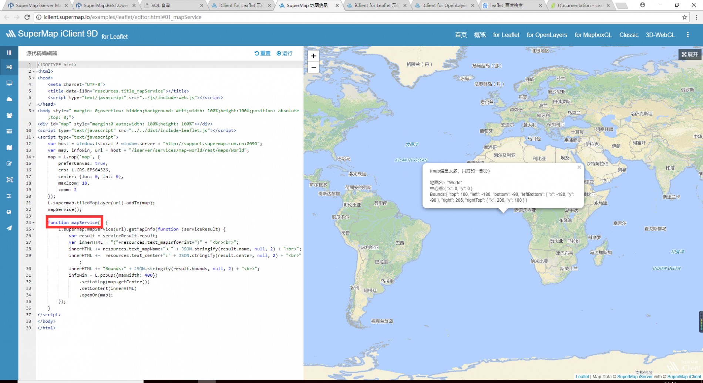The width and height of the screenshot is (703, 383).
Task: Select the desktop monitor sidebar icon
Action: point(9,83)
